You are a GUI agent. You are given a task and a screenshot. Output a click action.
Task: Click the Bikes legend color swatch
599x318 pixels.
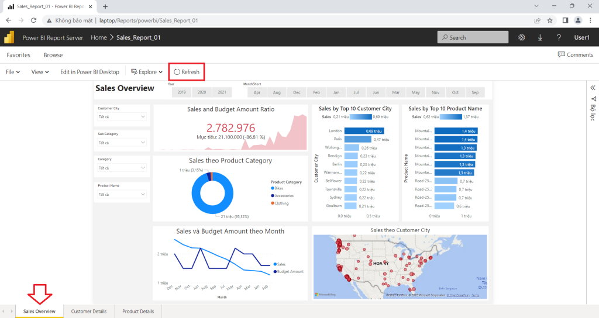click(273, 188)
